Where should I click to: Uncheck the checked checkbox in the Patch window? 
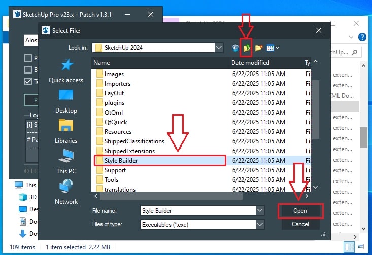tap(28, 81)
